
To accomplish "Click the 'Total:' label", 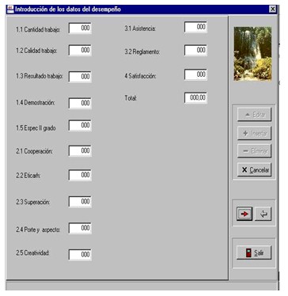I will click(131, 98).
